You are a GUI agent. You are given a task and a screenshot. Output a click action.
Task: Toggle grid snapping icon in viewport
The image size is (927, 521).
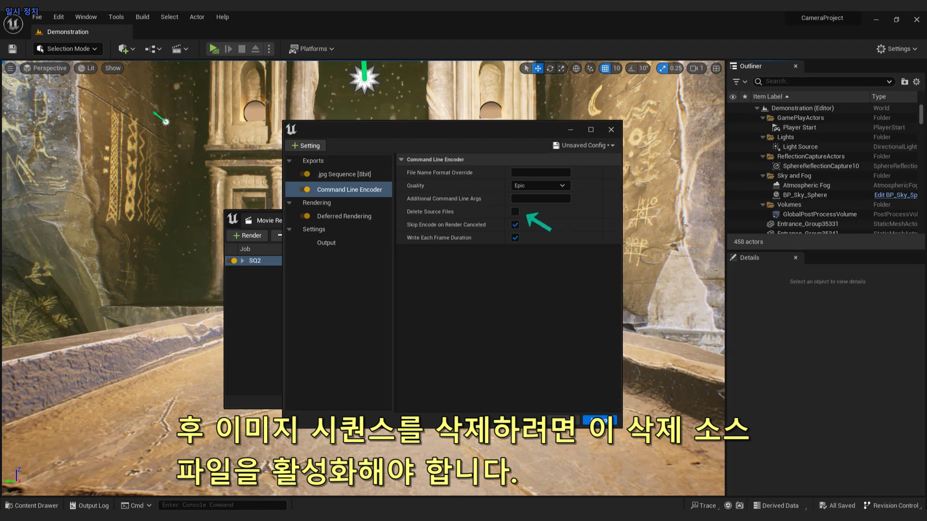coord(605,68)
